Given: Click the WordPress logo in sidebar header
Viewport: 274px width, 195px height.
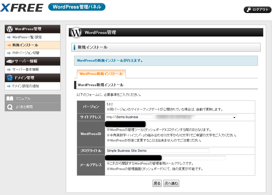Looking at the screenshot, I should (x=10, y=29).
